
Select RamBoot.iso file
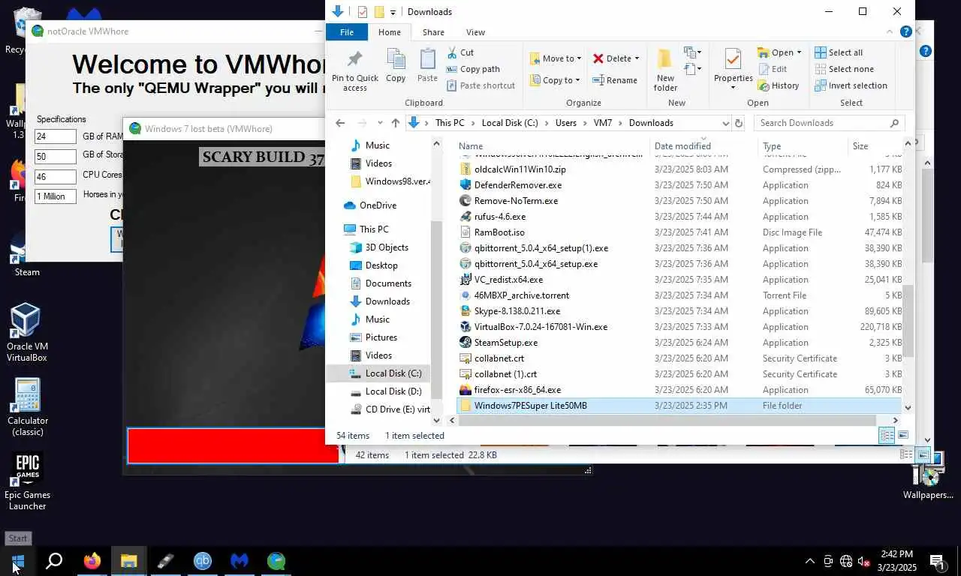(499, 232)
